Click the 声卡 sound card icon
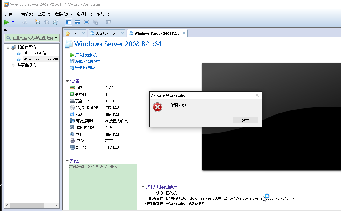This screenshot has width=341, height=211. coord(72,134)
